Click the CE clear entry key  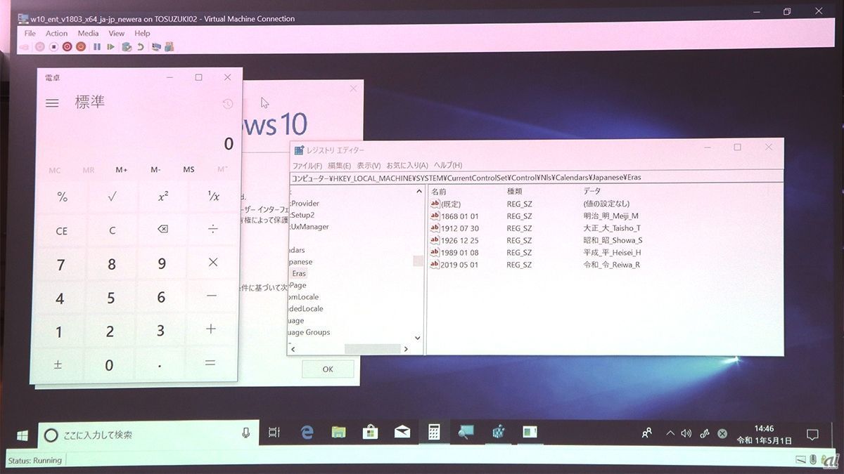[62, 230]
